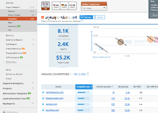Screen dimensions: 158x113
Task: Click info icon next to google.com database
Action: (x=82, y=21)
